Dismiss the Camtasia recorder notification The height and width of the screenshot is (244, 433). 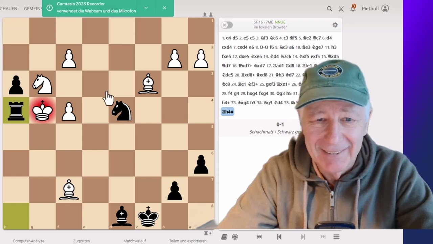click(164, 8)
